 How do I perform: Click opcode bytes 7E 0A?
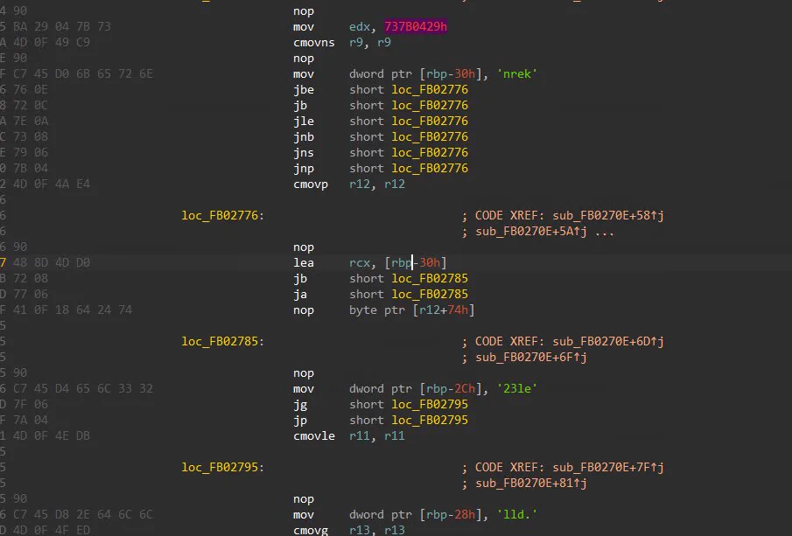pyautogui.click(x=31, y=122)
